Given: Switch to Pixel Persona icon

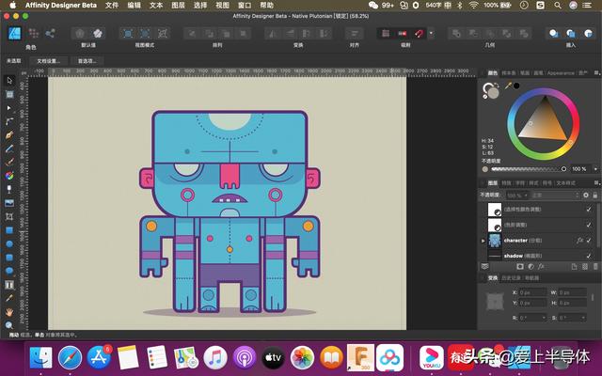Looking at the screenshot, I should pos(34,34).
